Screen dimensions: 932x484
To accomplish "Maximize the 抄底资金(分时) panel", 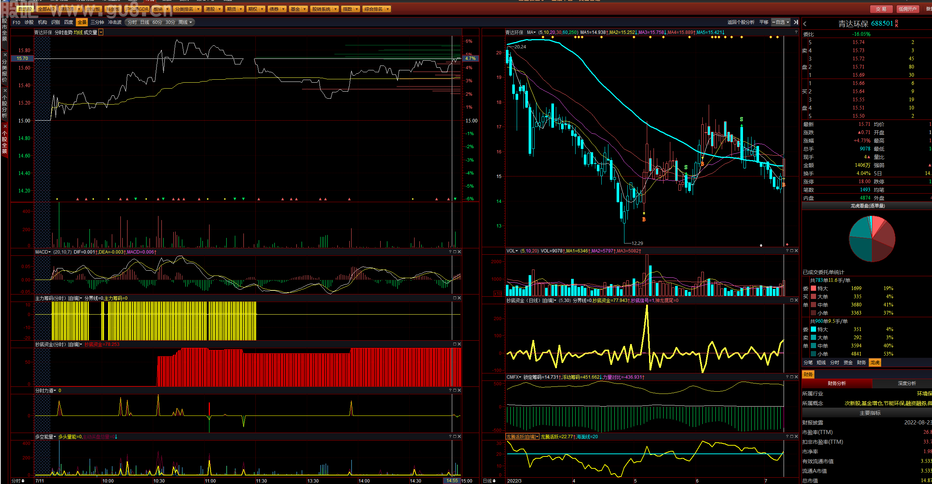I will pos(455,344).
